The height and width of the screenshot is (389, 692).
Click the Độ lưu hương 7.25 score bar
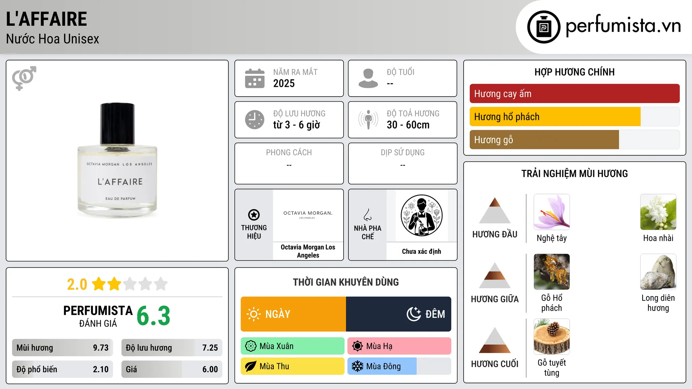(x=172, y=348)
